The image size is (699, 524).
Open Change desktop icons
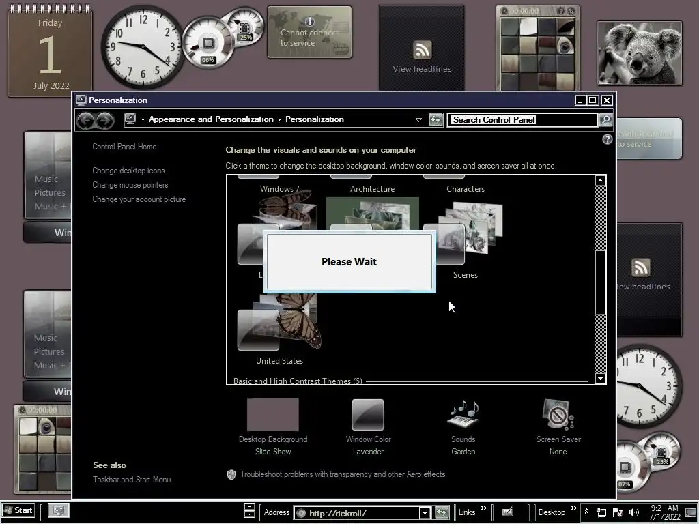(x=128, y=171)
